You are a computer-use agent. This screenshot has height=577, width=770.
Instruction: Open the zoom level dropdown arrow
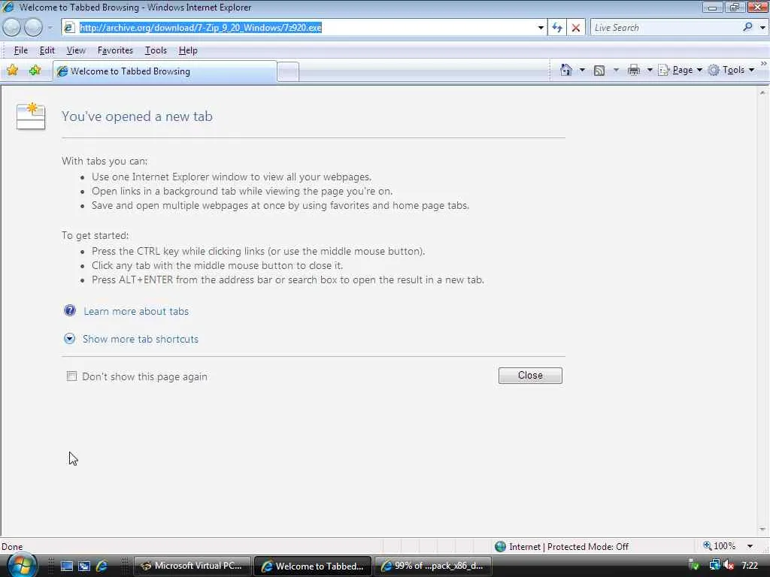click(x=750, y=546)
